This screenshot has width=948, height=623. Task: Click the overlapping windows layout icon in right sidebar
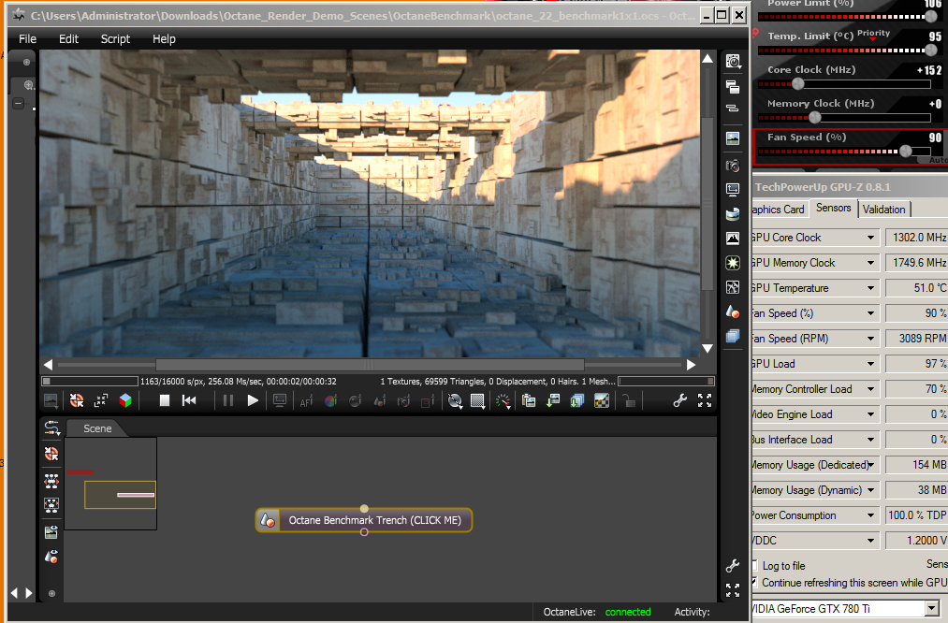[x=733, y=86]
